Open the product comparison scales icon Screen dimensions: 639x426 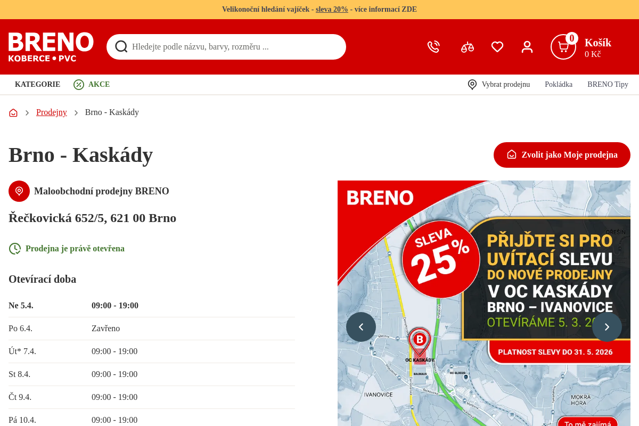(468, 47)
